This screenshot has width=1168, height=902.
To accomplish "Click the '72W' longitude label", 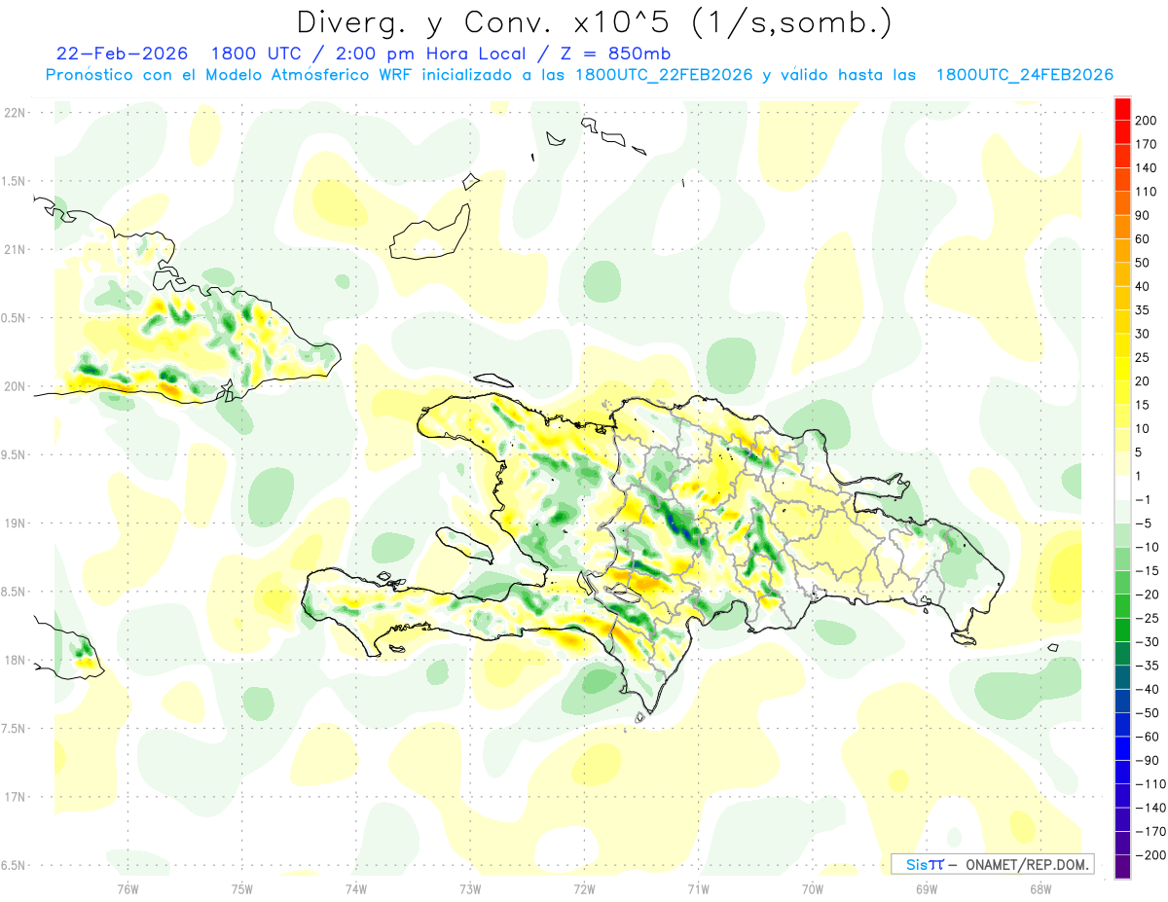I will [x=584, y=889].
